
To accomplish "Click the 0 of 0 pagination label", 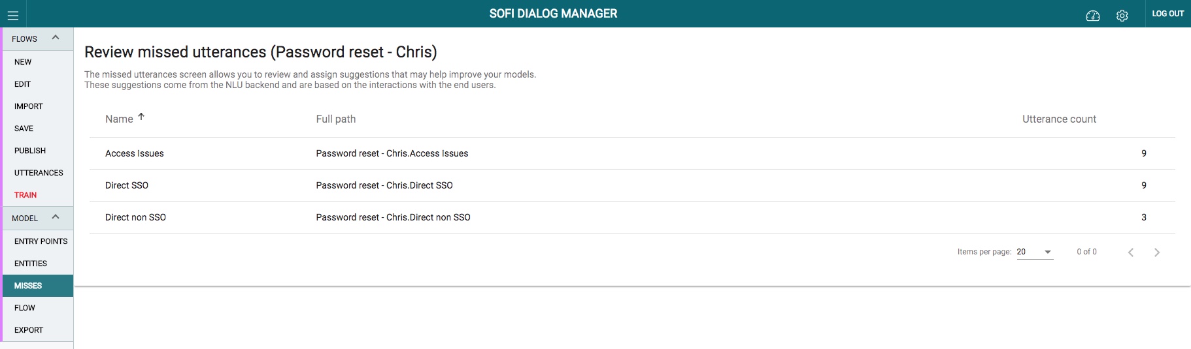I will pyautogui.click(x=1087, y=252).
